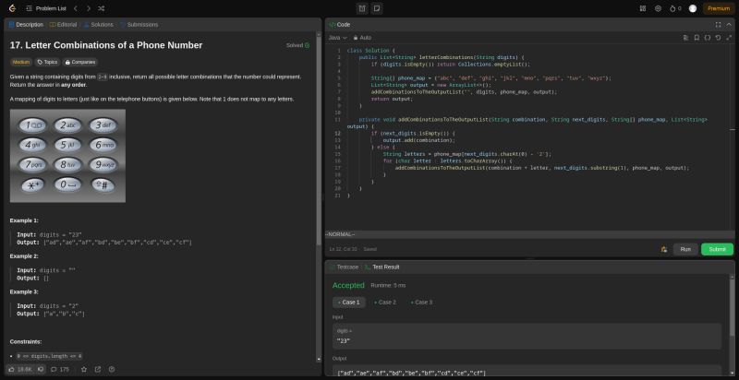The height and width of the screenshot is (380, 739).
Task: Click the Submit button
Action: (x=717, y=249)
